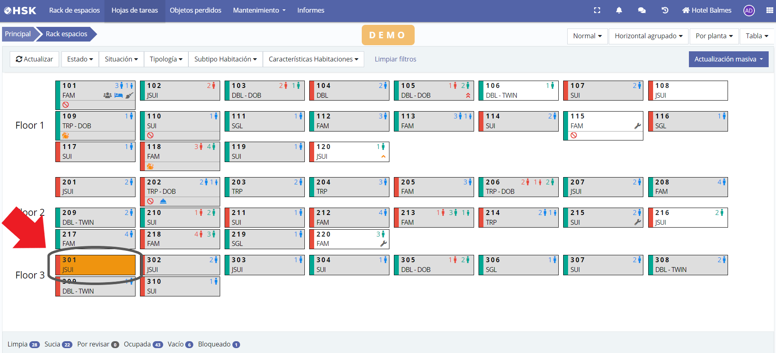
Task: Click the broom icon in room 101
Action: 129,95
